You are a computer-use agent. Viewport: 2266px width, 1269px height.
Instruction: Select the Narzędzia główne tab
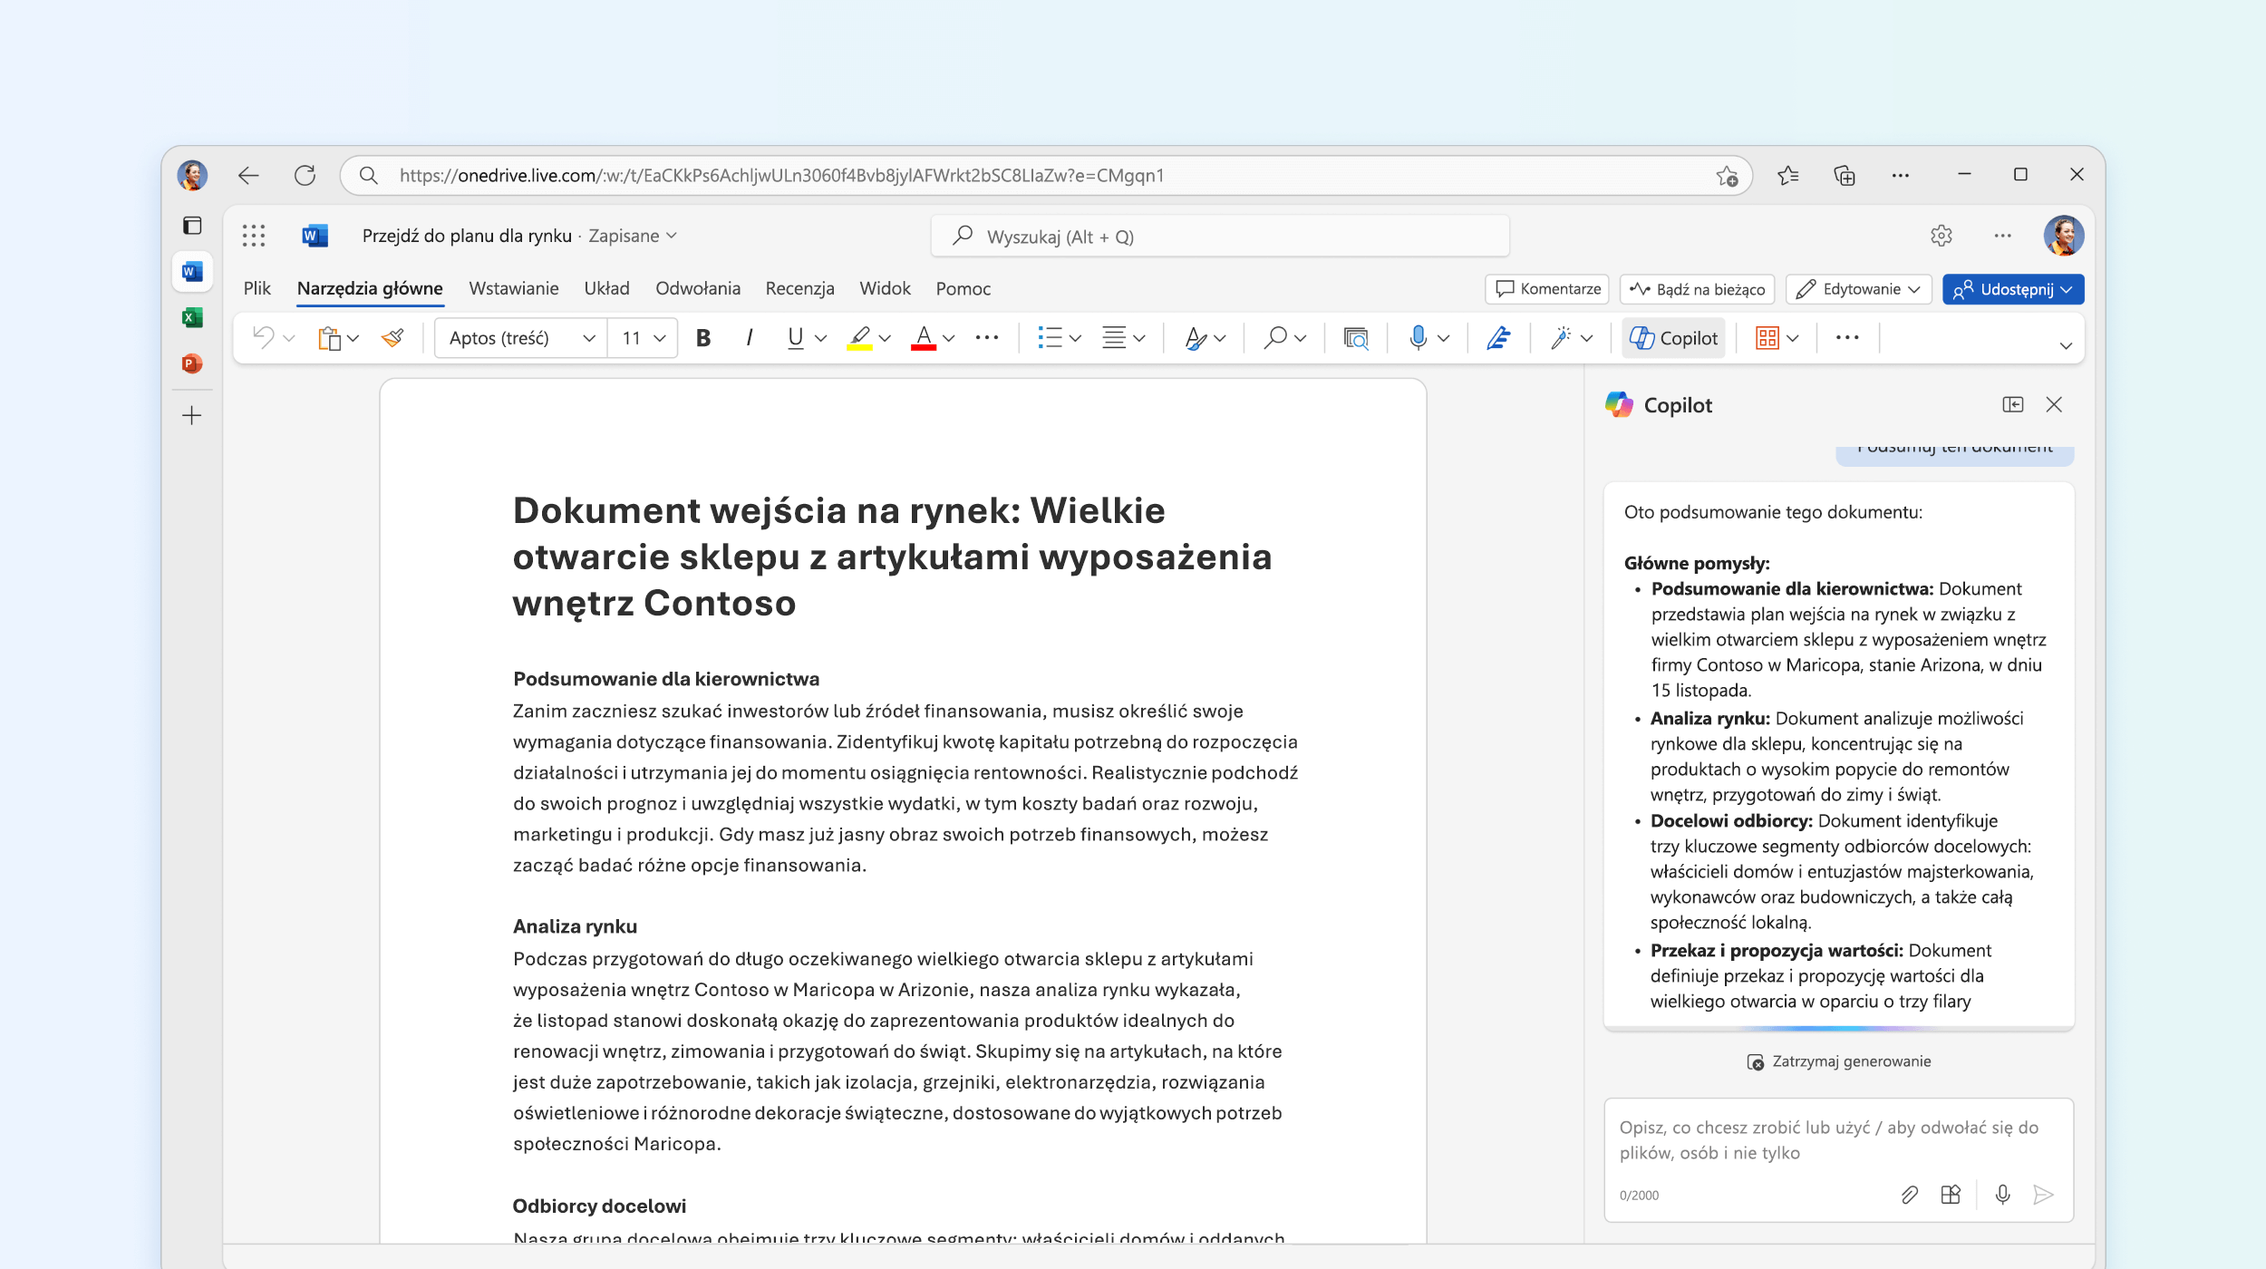click(x=370, y=288)
